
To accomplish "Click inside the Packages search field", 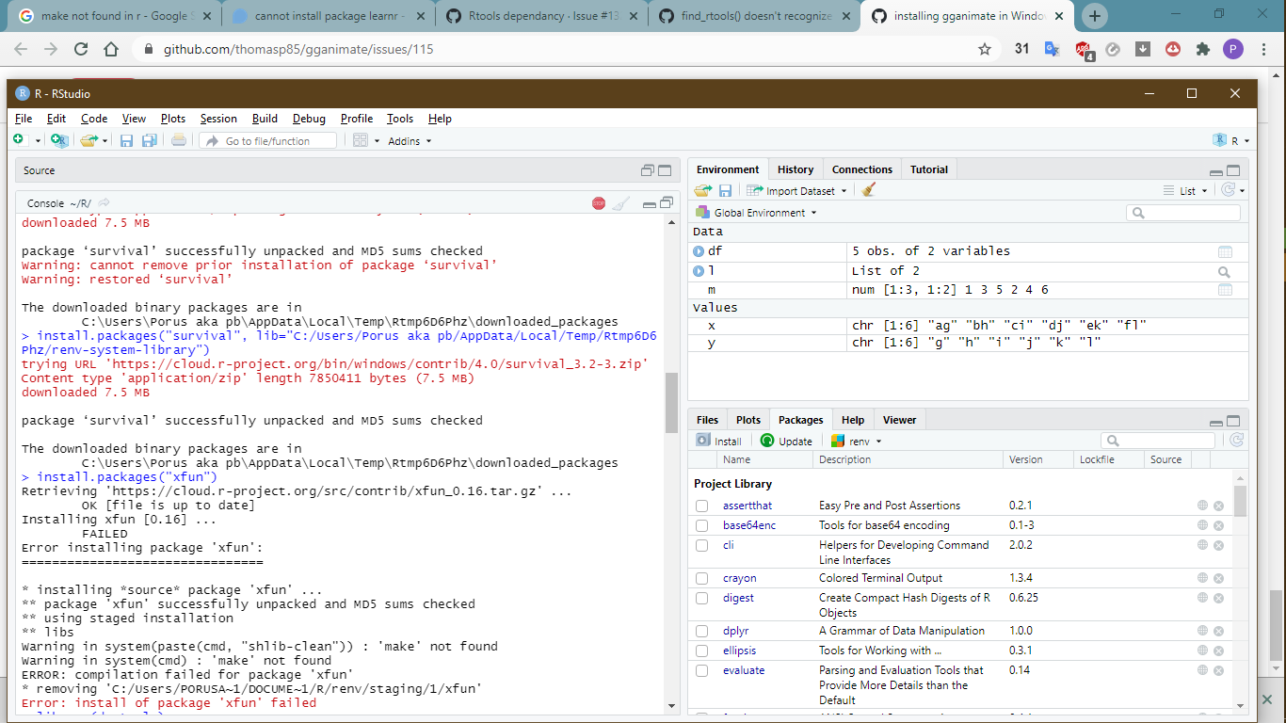I will [1158, 440].
